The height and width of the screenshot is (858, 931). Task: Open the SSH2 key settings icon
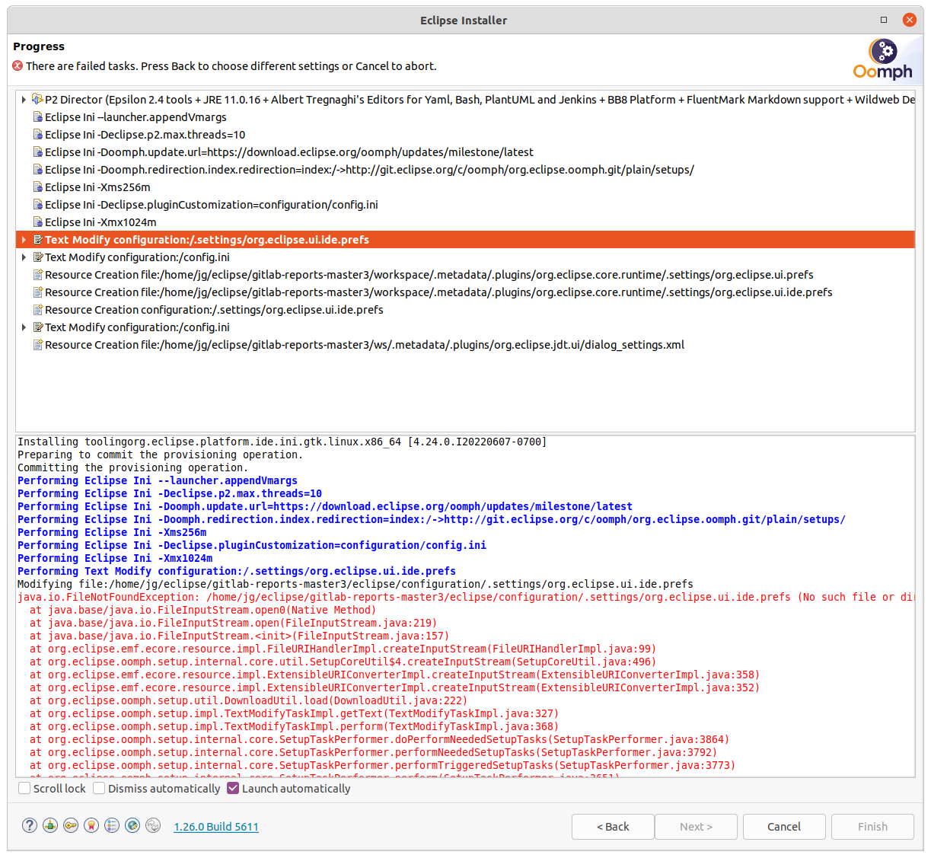pos(71,825)
